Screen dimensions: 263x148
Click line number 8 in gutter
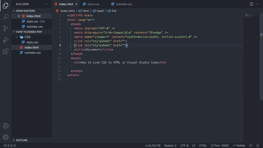[x=60, y=45]
